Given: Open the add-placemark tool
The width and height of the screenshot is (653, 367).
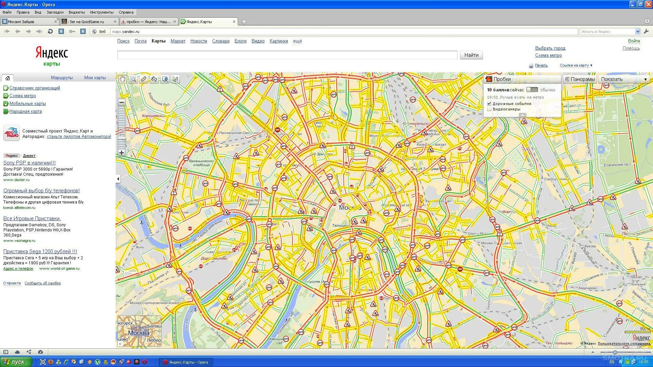Looking at the screenshot, I should (165, 79).
